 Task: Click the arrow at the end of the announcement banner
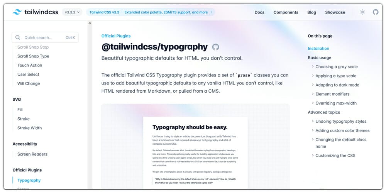point(212,12)
